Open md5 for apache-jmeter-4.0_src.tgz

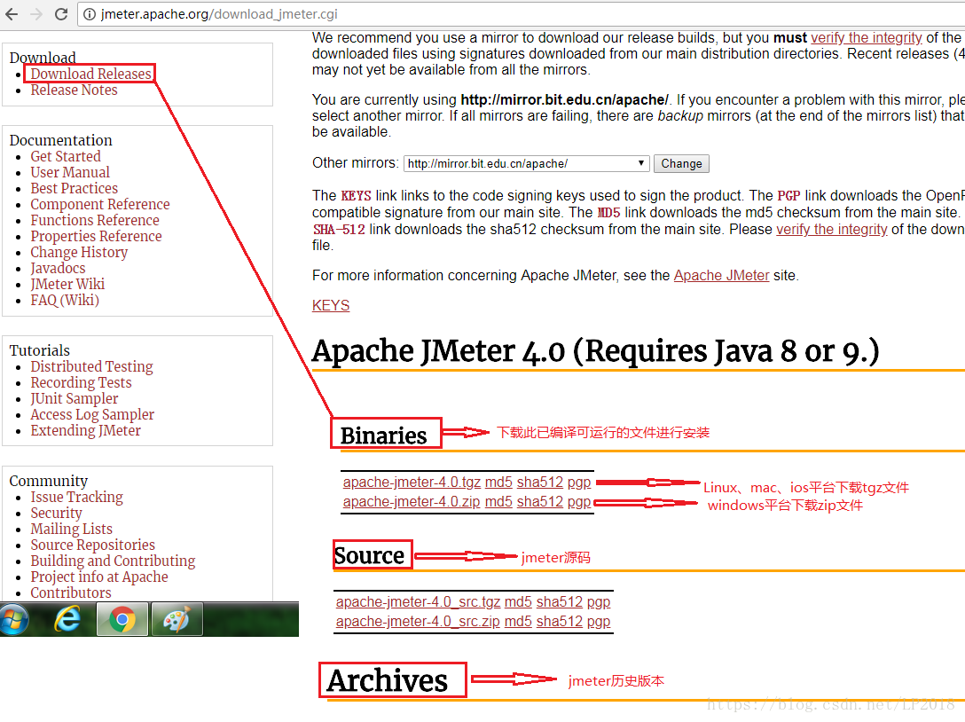point(518,602)
